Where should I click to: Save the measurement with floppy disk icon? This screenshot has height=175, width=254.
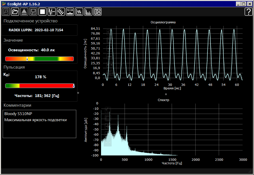(x=33, y=12)
